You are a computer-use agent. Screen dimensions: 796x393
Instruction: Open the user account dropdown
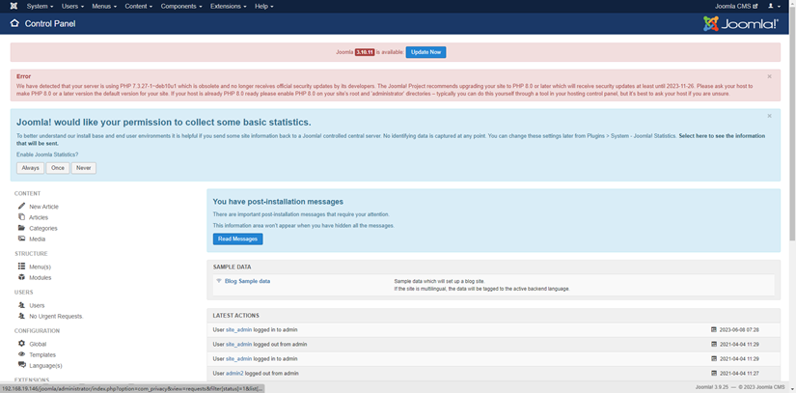[x=774, y=6]
